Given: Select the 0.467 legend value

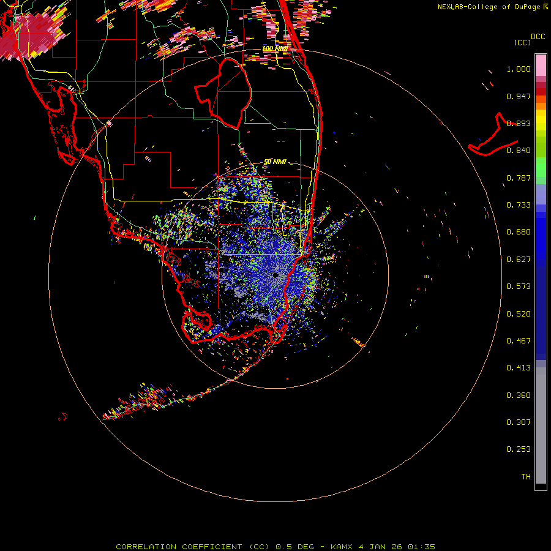Looking at the screenshot, I should tap(519, 341).
